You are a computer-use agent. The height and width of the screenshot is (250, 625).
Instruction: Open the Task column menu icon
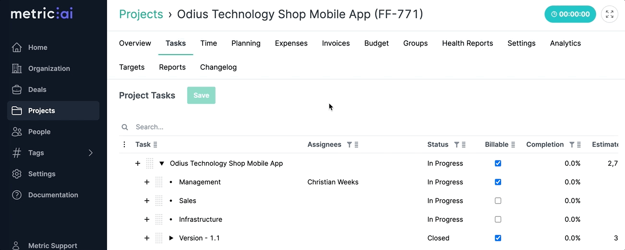[155, 145]
